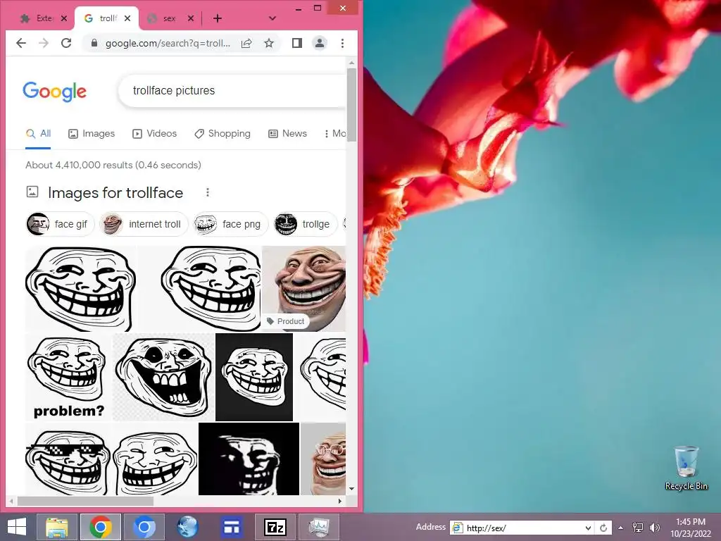
Task: Filter images by 'face gif' chip
Action: (60, 224)
